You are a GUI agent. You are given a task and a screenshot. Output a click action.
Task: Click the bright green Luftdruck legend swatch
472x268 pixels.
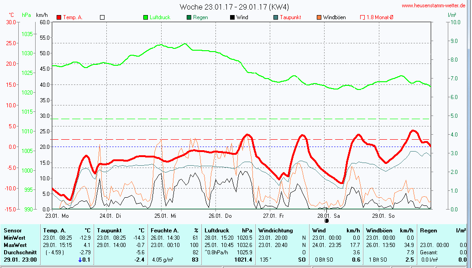point(146,17)
